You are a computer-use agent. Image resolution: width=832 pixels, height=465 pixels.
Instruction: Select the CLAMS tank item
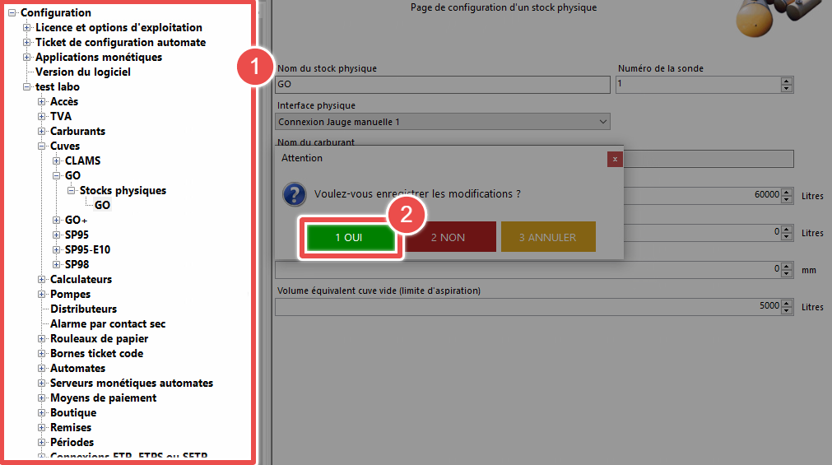tap(82, 160)
